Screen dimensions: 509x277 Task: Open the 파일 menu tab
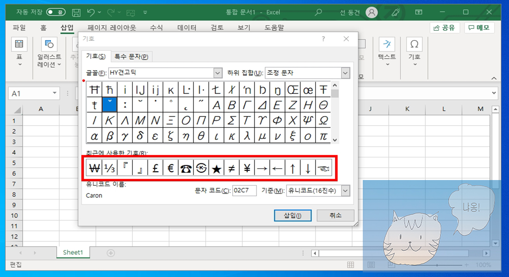19,28
